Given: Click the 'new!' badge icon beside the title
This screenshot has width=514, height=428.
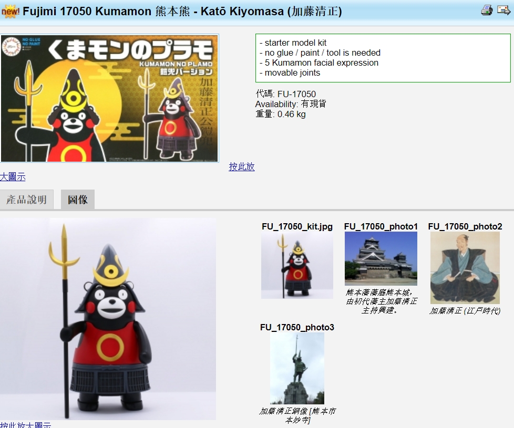Looking at the screenshot, I should coord(11,12).
